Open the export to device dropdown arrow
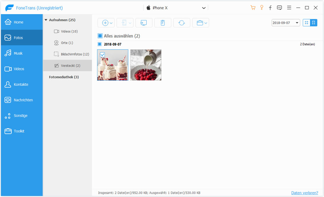 tap(130, 23)
